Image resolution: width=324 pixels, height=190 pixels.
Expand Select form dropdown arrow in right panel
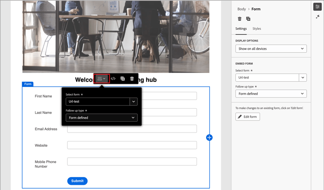pyautogui.click(x=303, y=78)
